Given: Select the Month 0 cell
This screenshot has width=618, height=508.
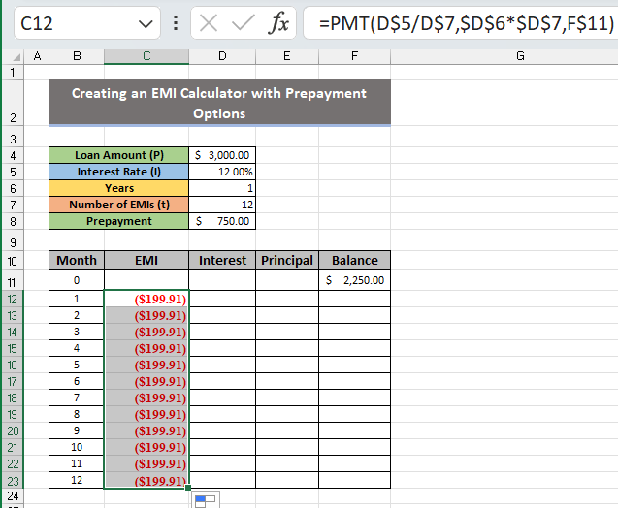Looking at the screenshot, I should (77, 280).
